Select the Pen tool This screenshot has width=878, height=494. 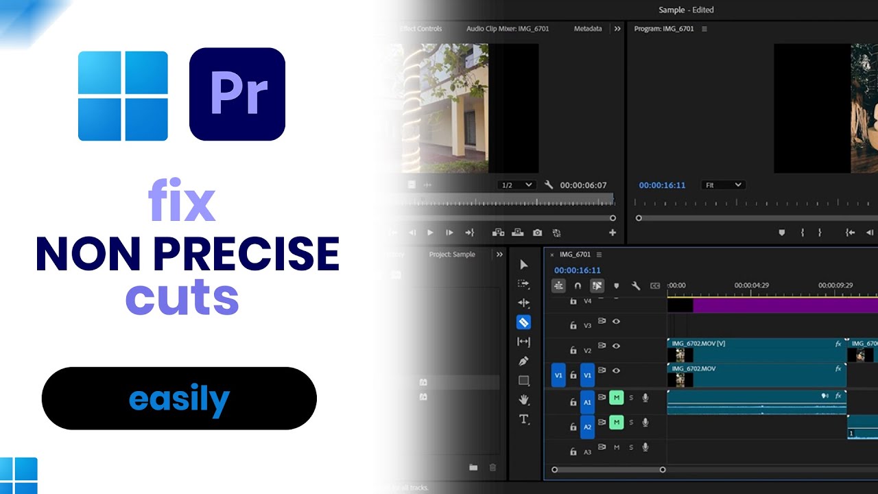pos(524,361)
